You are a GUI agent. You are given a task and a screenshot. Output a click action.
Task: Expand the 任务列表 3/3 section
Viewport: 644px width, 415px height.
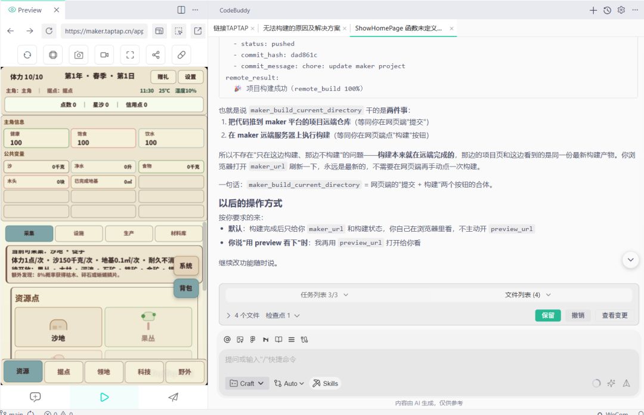coord(324,295)
